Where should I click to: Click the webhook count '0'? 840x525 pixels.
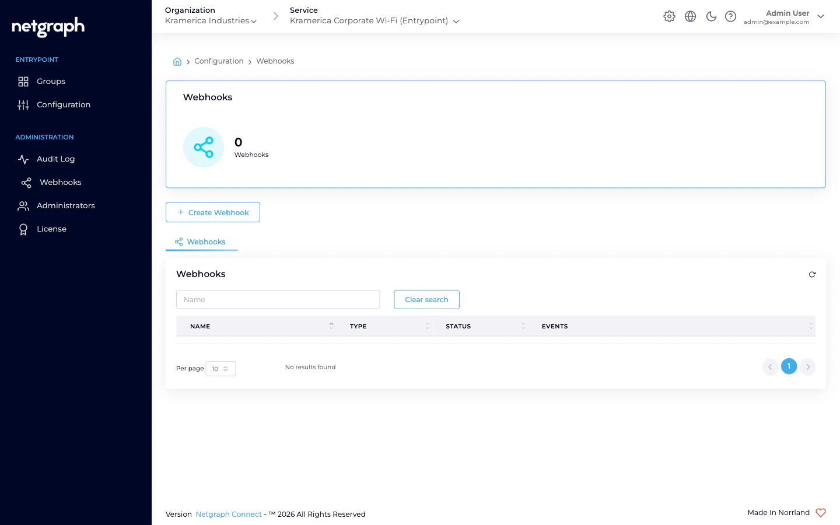point(238,142)
